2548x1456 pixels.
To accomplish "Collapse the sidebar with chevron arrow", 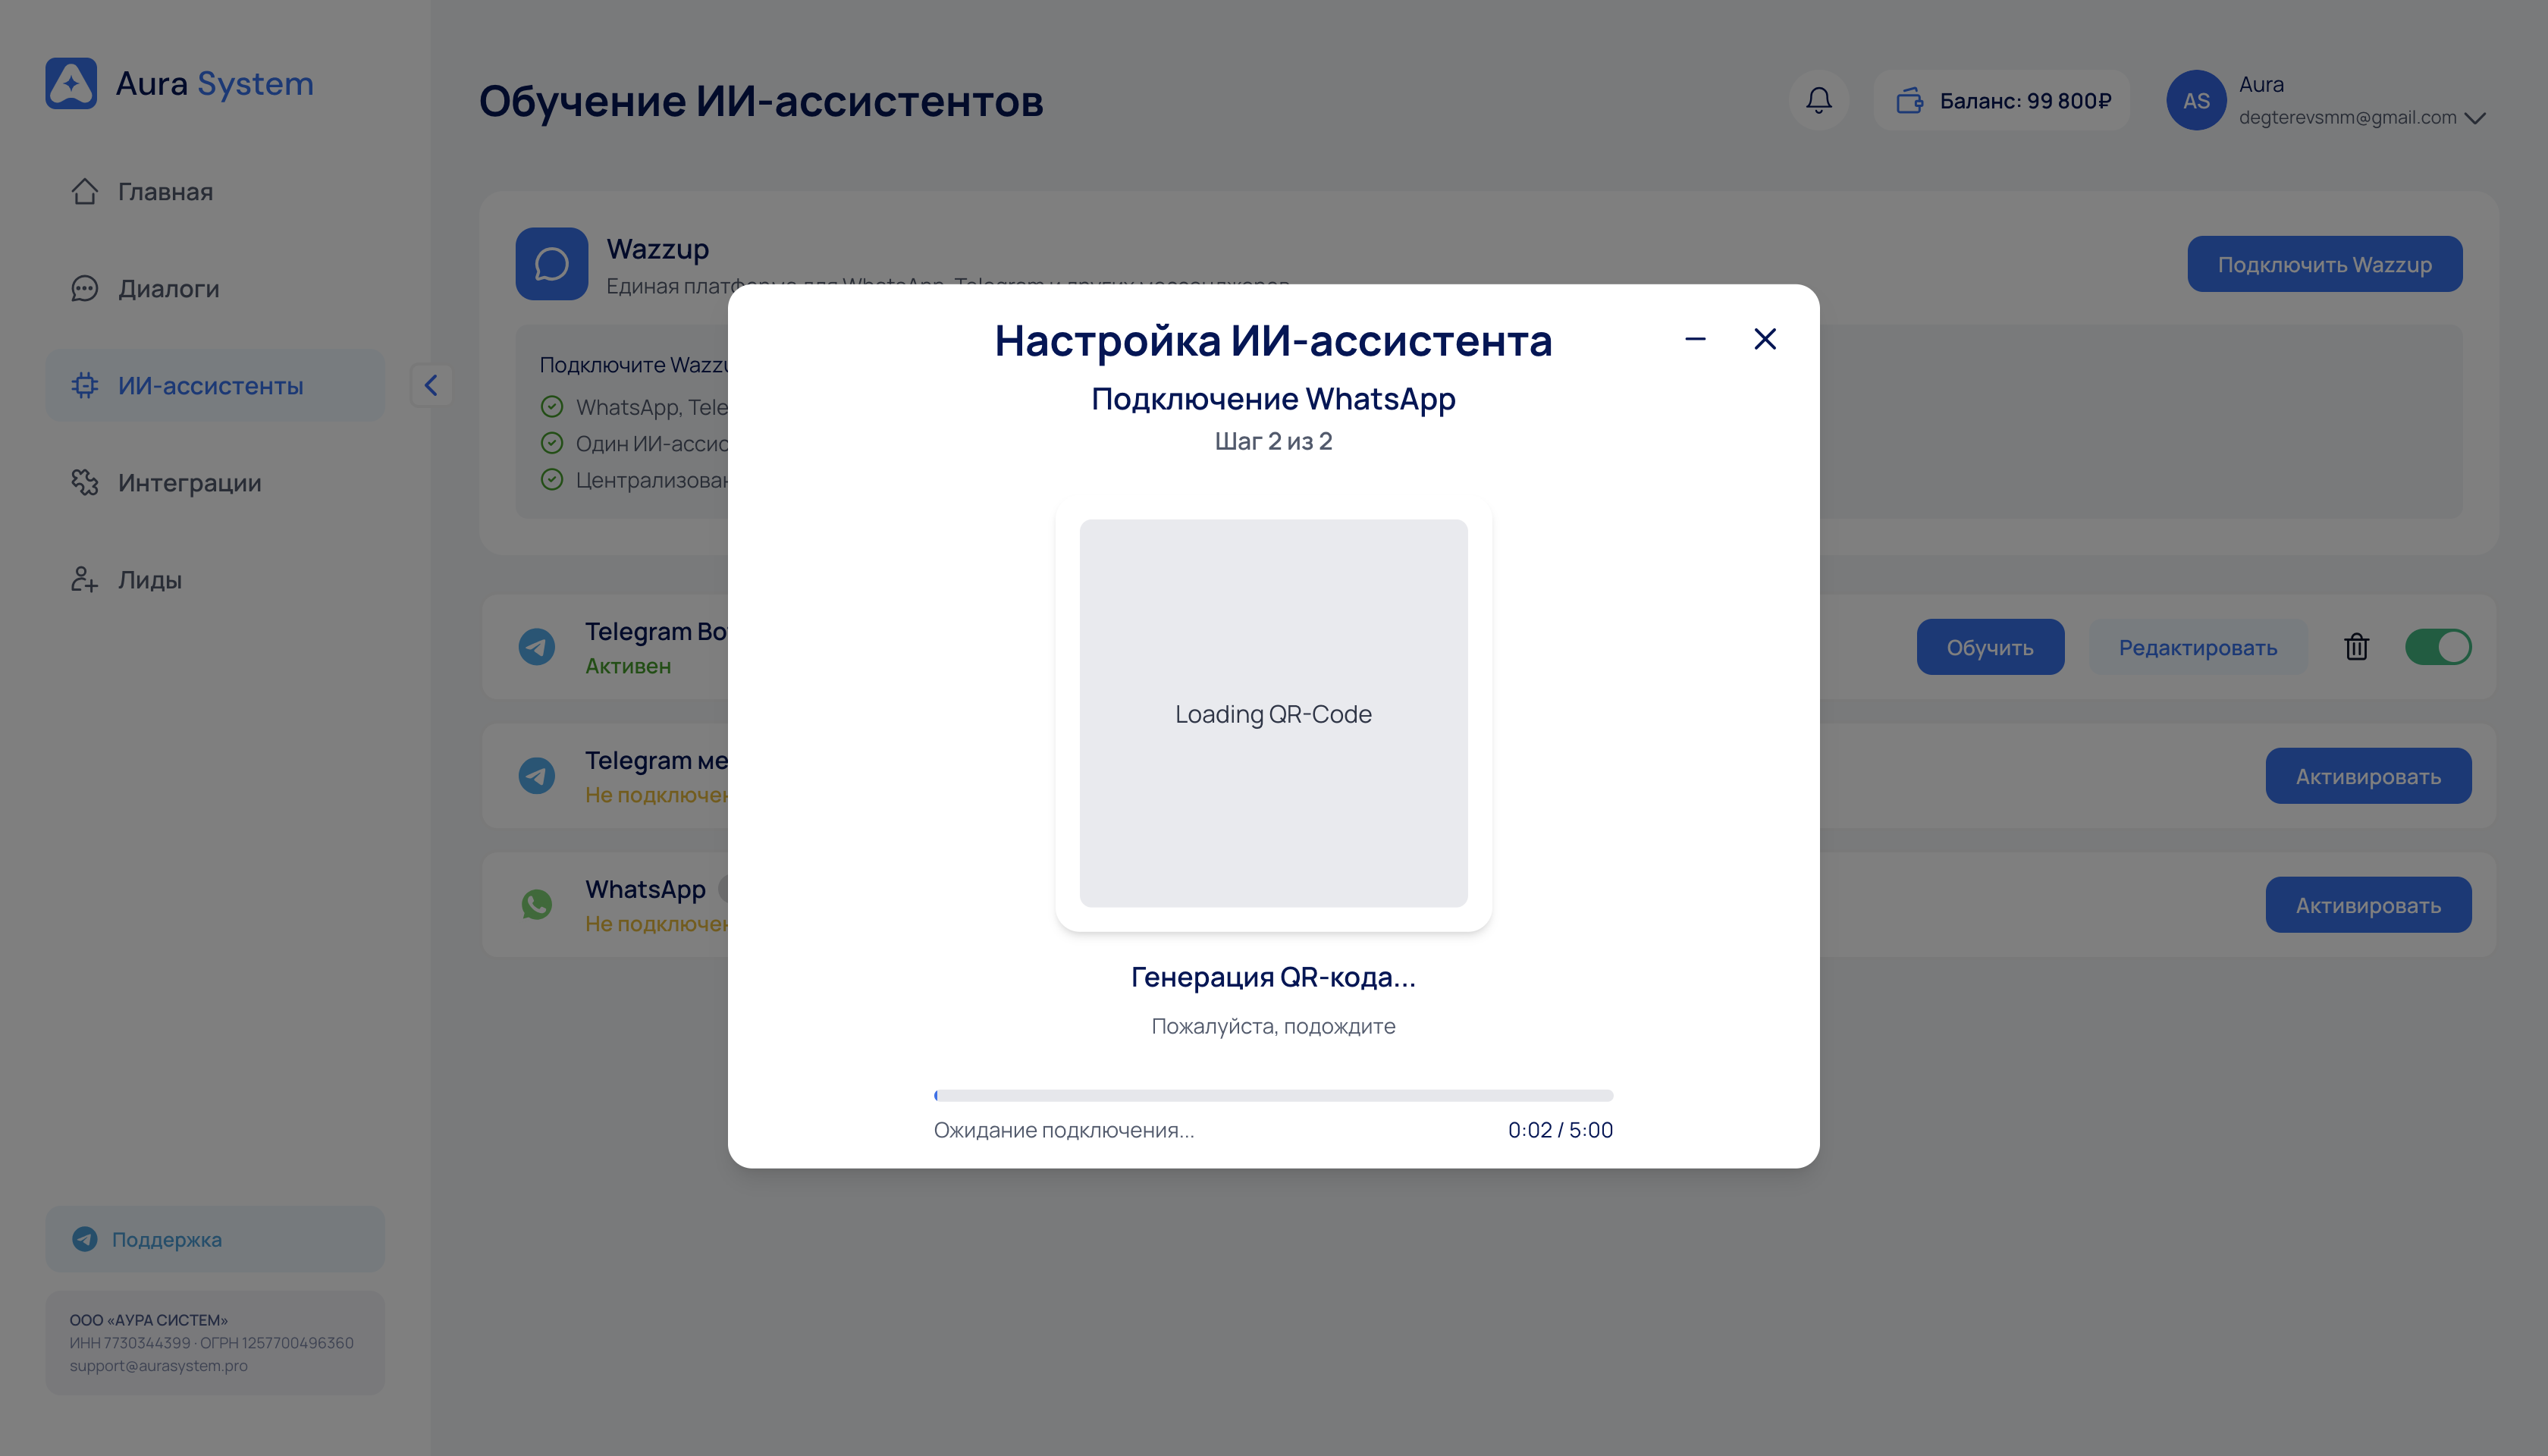I will pos(431,385).
